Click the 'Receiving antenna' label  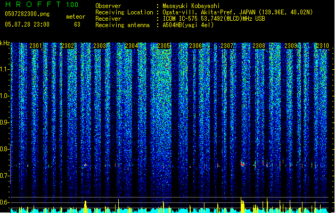(x=122, y=25)
